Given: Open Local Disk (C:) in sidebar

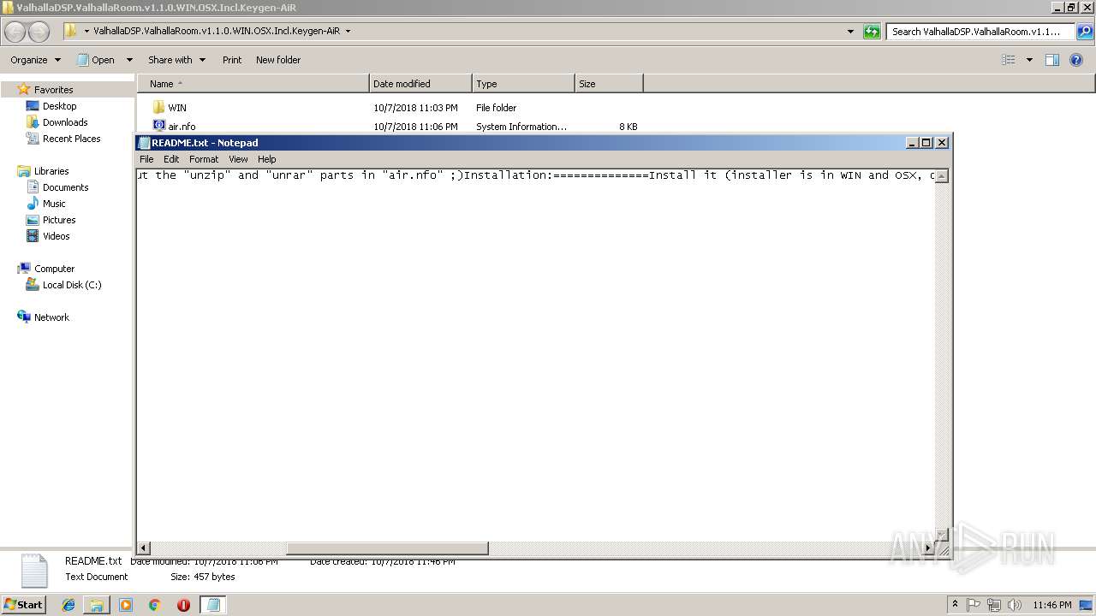Looking at the screenshot, I should (x=72, y=285).
